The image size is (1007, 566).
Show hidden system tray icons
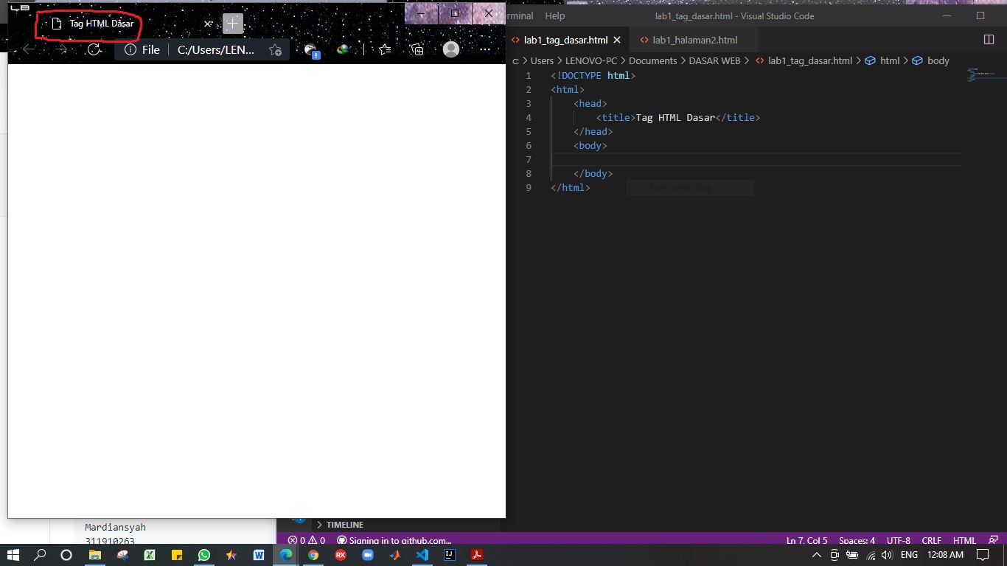click(x=816, y=555)
